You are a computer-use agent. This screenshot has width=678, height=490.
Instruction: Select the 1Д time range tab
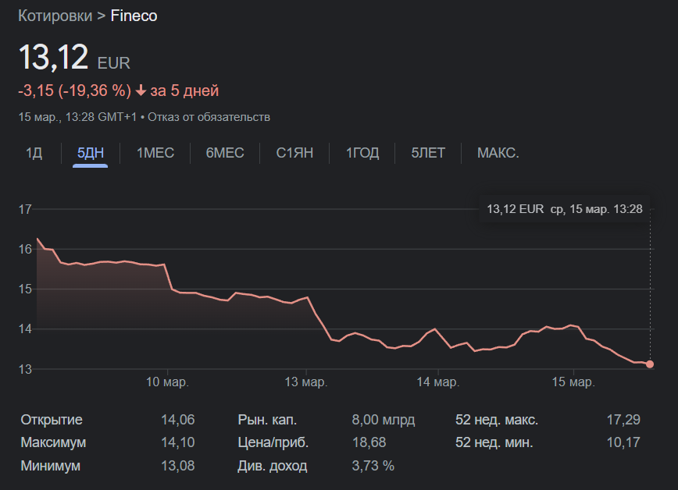34,153
